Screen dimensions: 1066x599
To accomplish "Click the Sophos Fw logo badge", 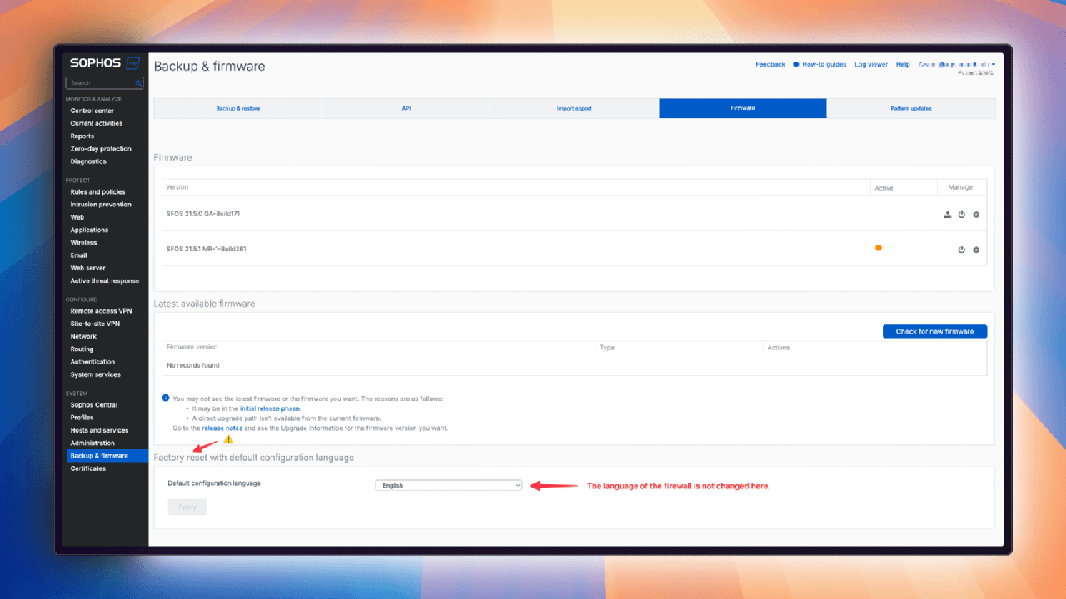I will [x=132, y=62].
